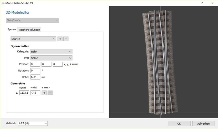218x129 pixels.
Task: Click the track model in the 3D preview
Action: (160, 62)
